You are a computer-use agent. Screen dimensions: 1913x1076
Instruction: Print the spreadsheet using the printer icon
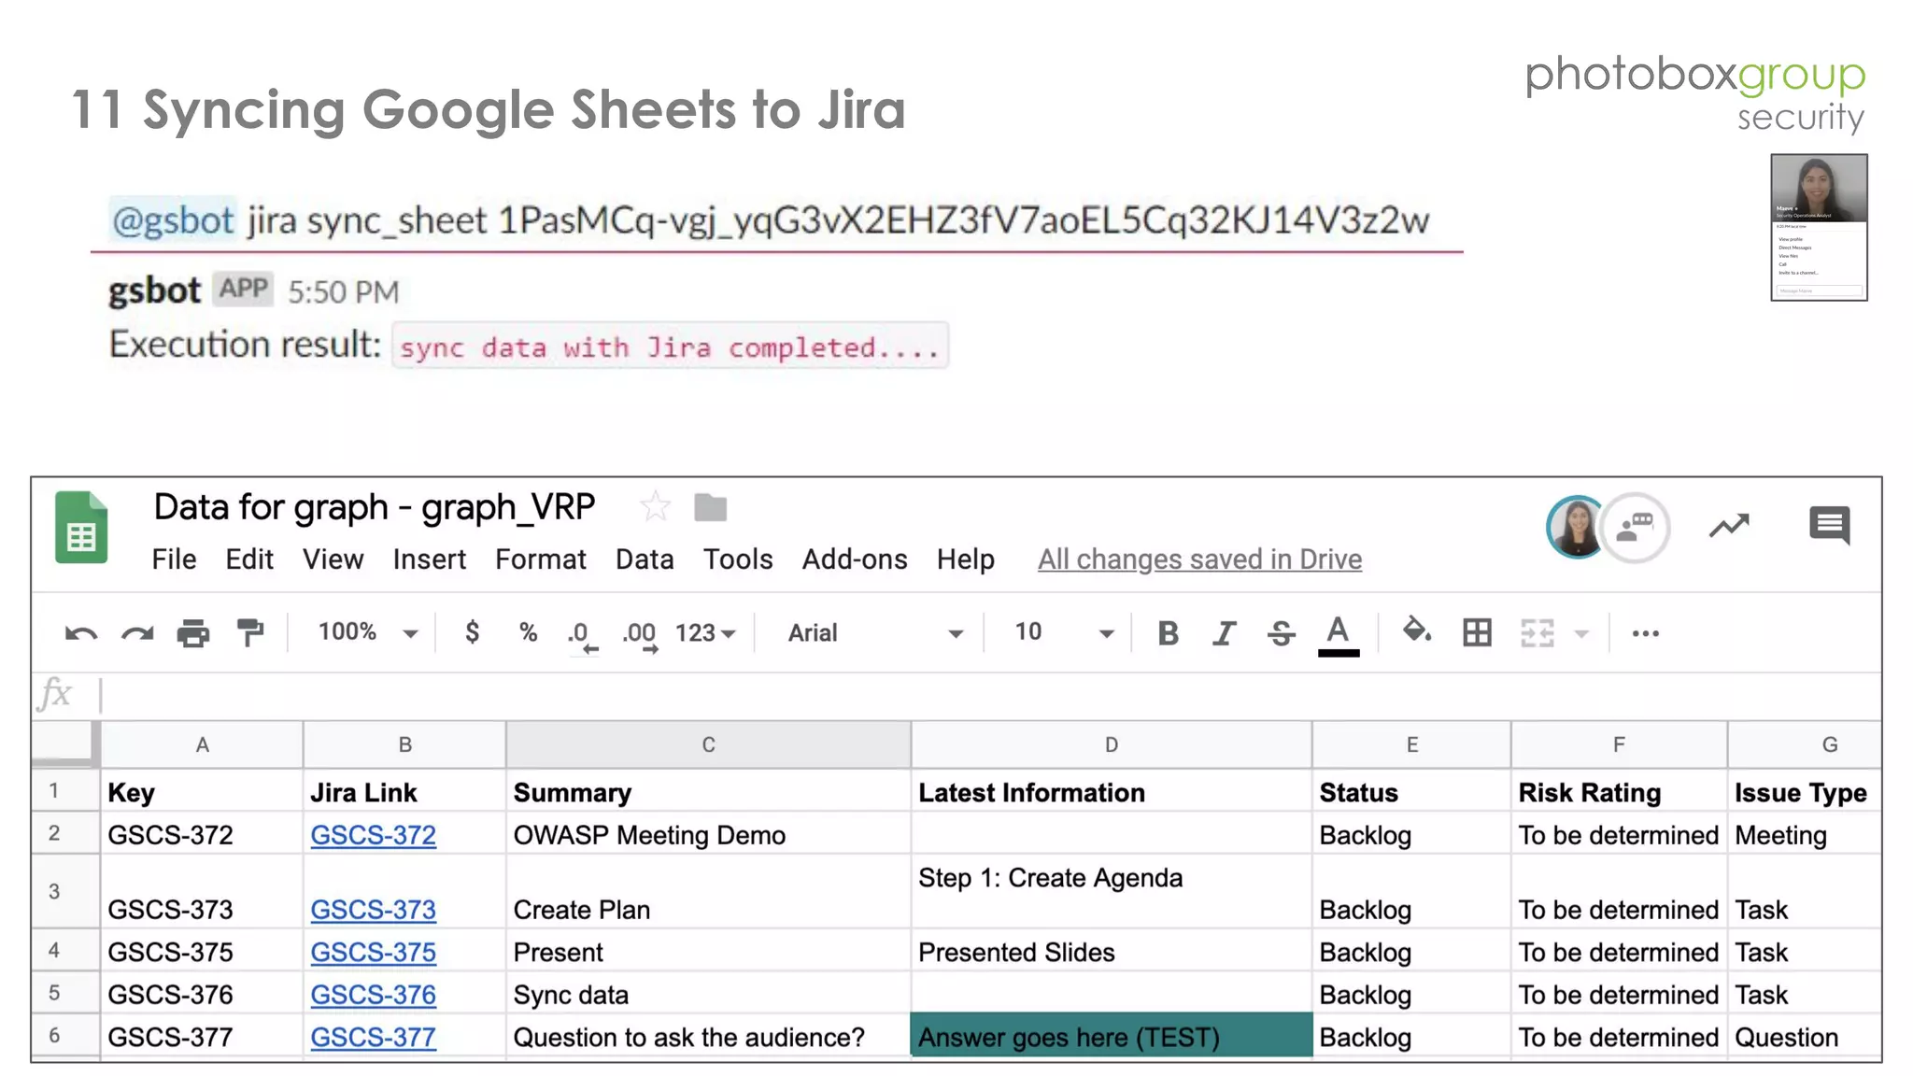(x=193, y=633)
